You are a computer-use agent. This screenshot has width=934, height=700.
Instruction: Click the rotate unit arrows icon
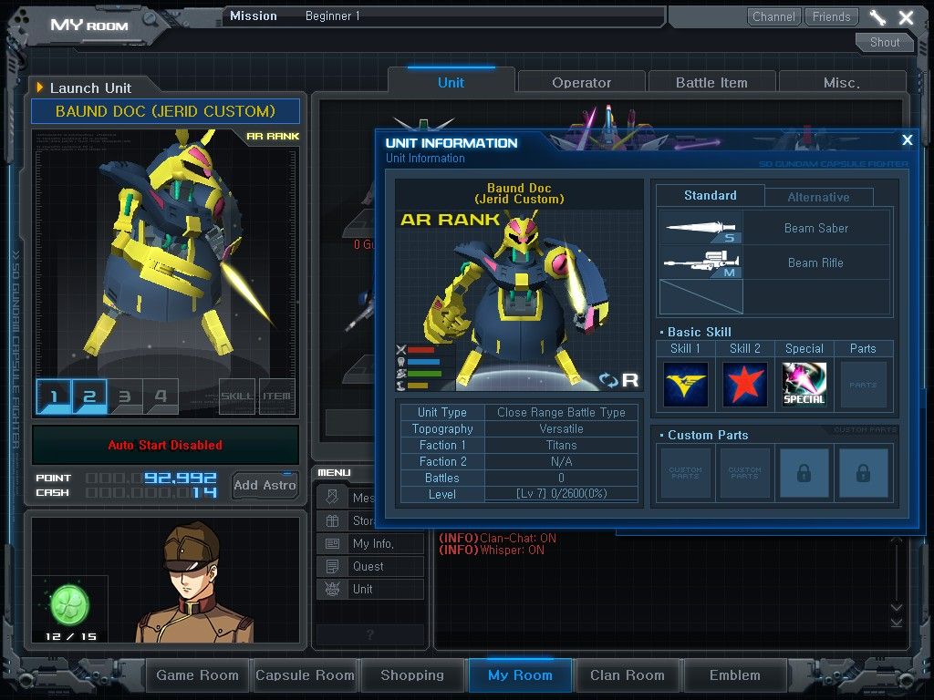(x=608, y=380)
